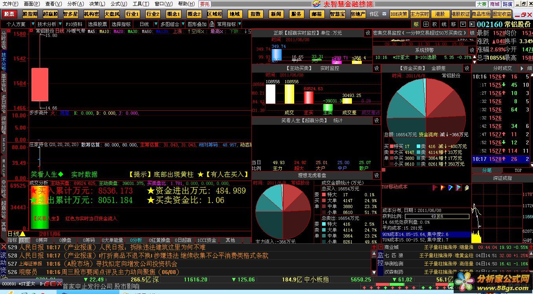Select the 0分析 indicator tab
Screen dimensions: 533x294
136,240
